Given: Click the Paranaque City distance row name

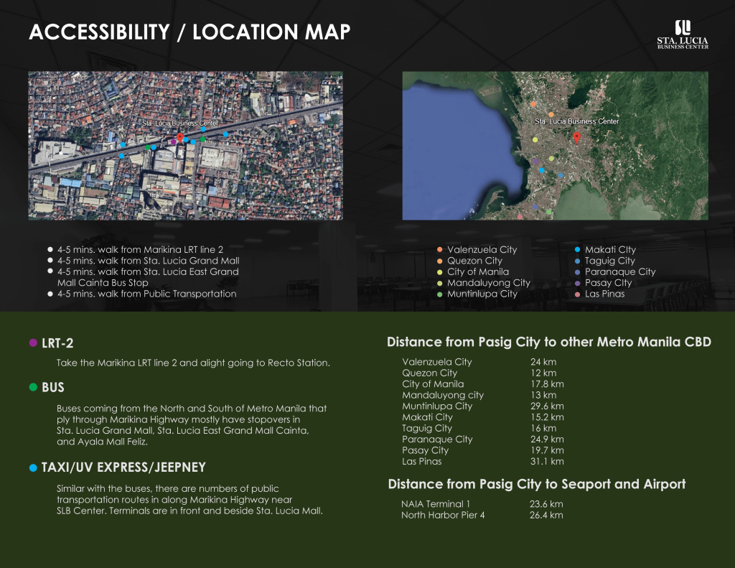Looking at the screenshot, I should pos(437,439).
